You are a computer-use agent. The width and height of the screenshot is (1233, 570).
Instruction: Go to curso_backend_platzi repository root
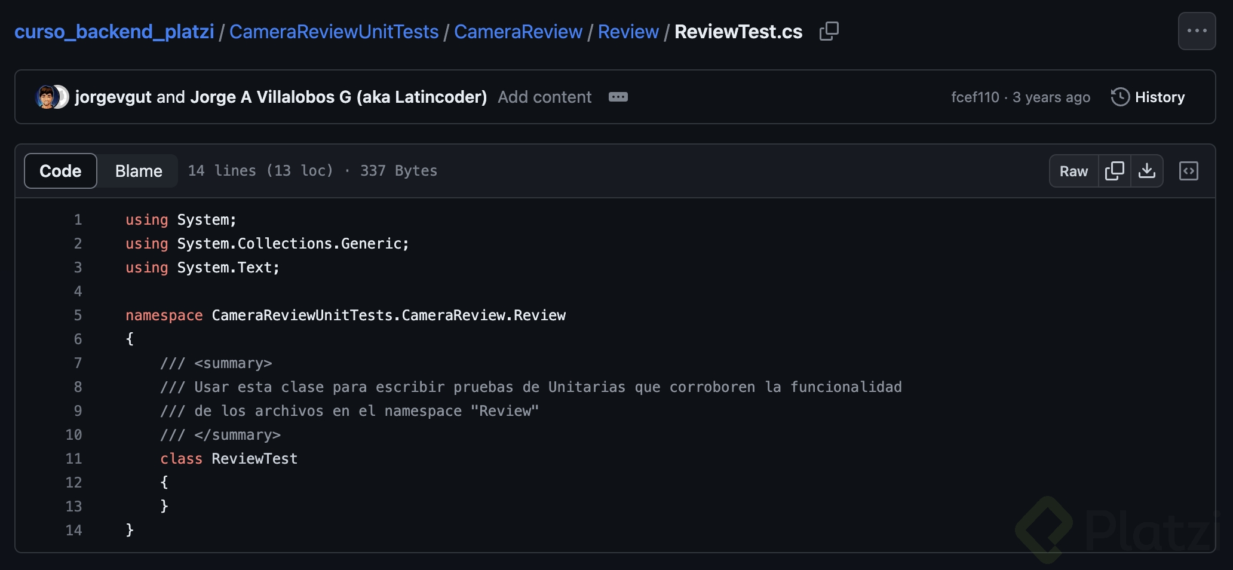coord(114,32)
